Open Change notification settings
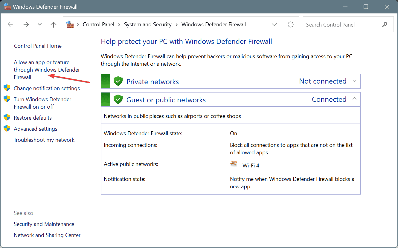Screen dimensions: 398x248 point(47,88)
